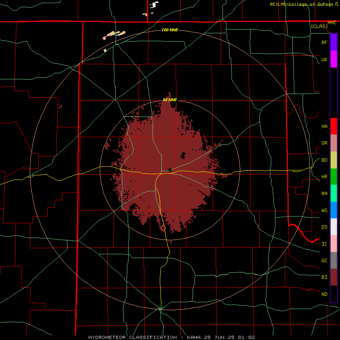Click the 50 NMI range ring label
This screenshot has height=340, width=340.
point(170,100)
